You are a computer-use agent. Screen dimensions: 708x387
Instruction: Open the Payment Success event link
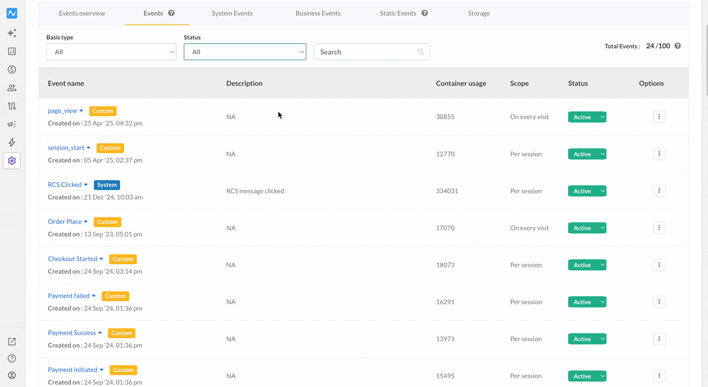click(72, 333)
